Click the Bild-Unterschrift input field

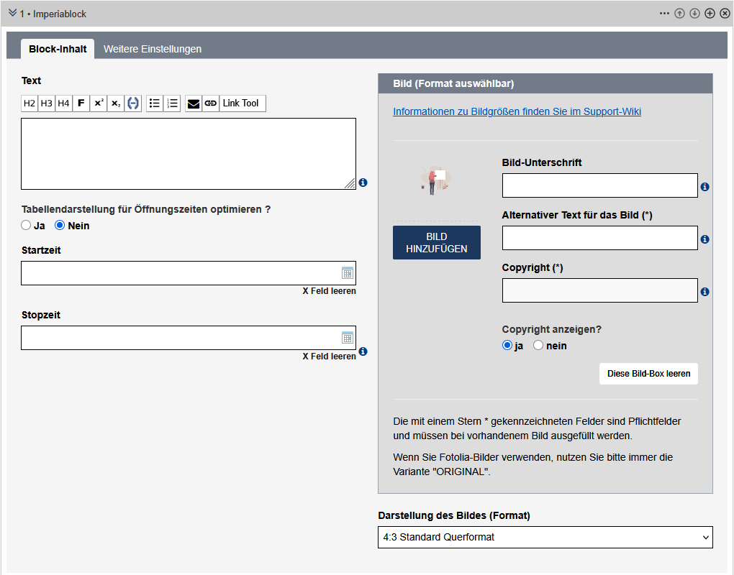pyautogui.click(x=599, y=185)
